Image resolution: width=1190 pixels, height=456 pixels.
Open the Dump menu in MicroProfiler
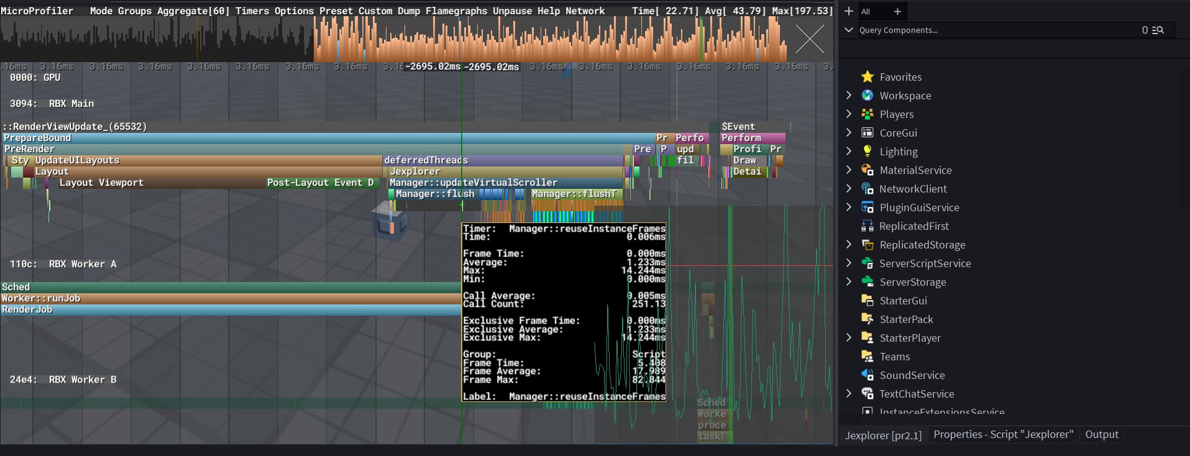pyautogui.click(x=408, y=11)
